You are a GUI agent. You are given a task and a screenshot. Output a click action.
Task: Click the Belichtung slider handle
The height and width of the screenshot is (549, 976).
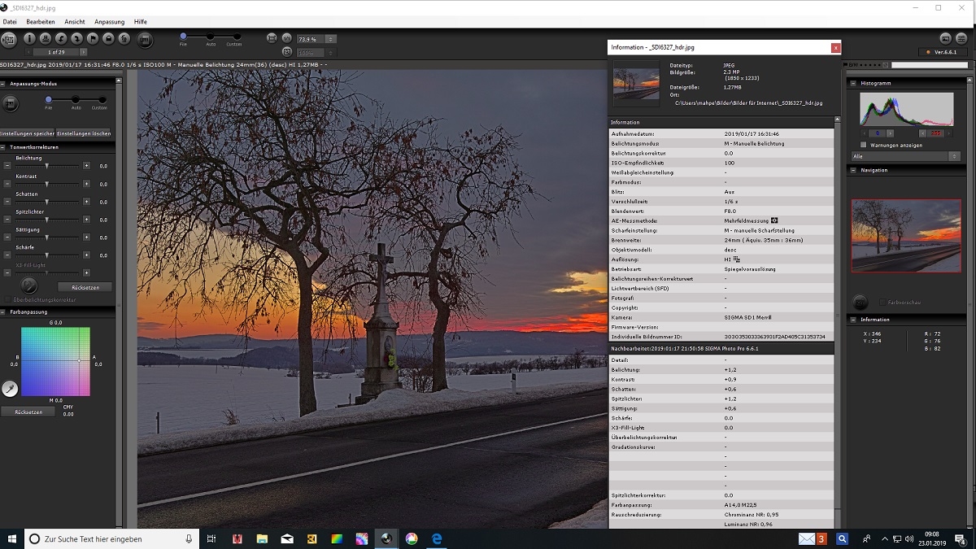tap(47, 166)
